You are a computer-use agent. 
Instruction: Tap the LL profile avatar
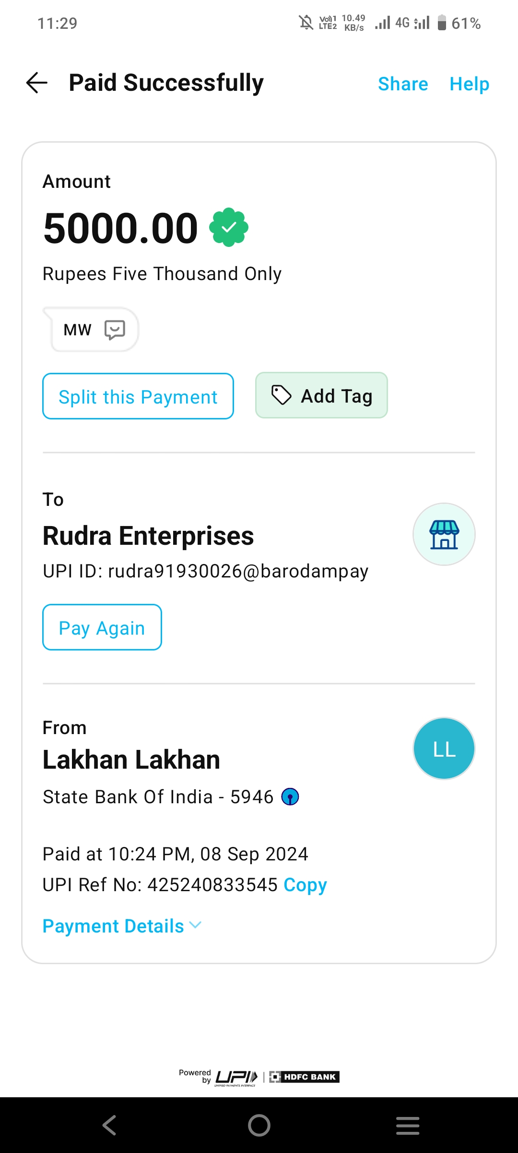coord(444,748)
